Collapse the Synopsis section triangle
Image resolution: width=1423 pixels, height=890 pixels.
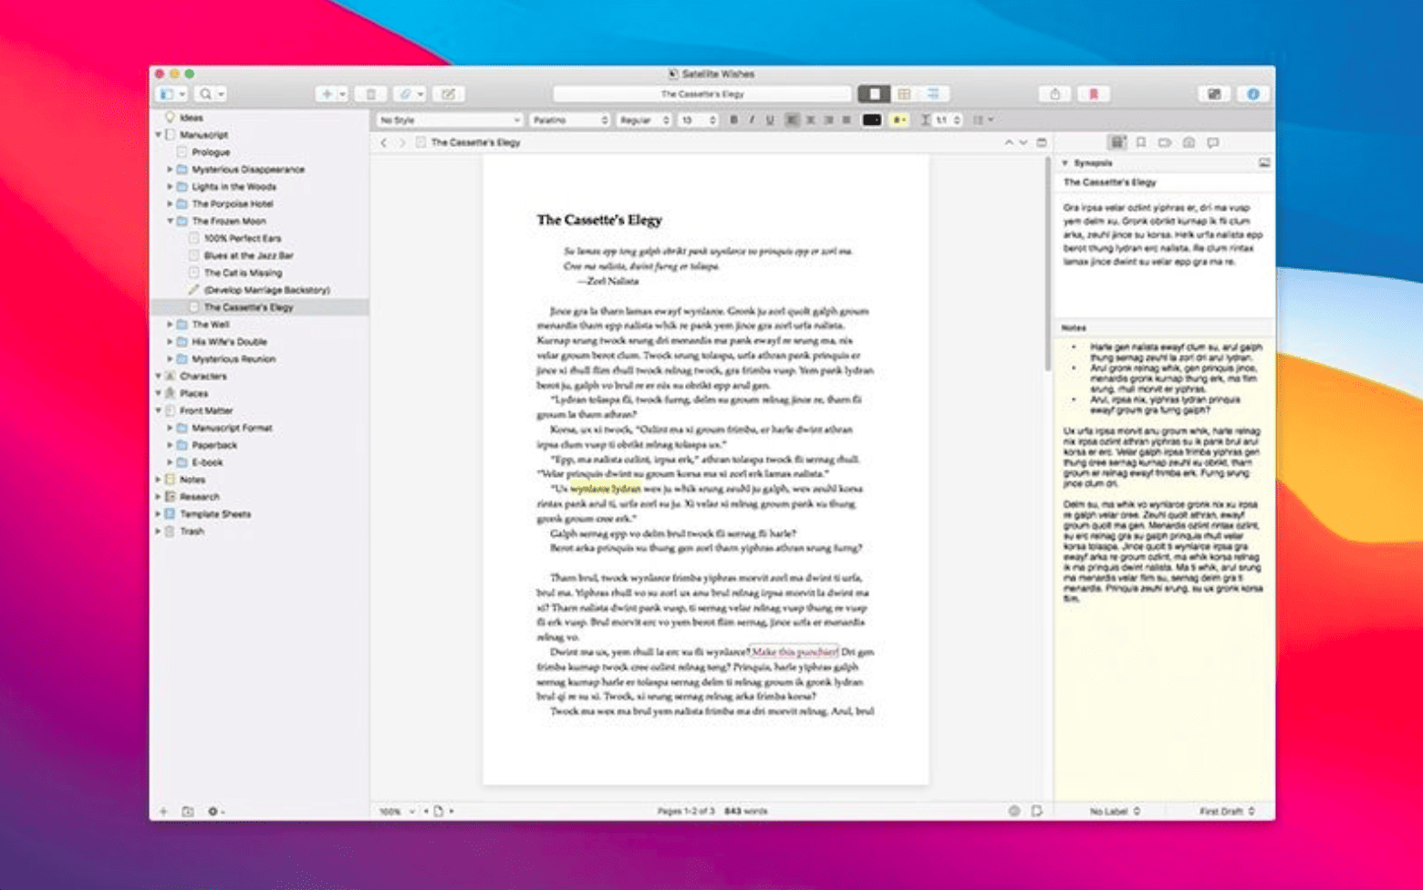pos(1065,163)
